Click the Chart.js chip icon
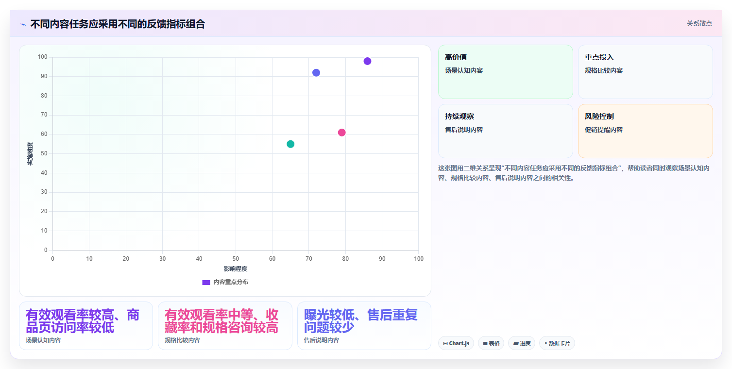This screenshot has width=732, height=369. click(445, 343)
